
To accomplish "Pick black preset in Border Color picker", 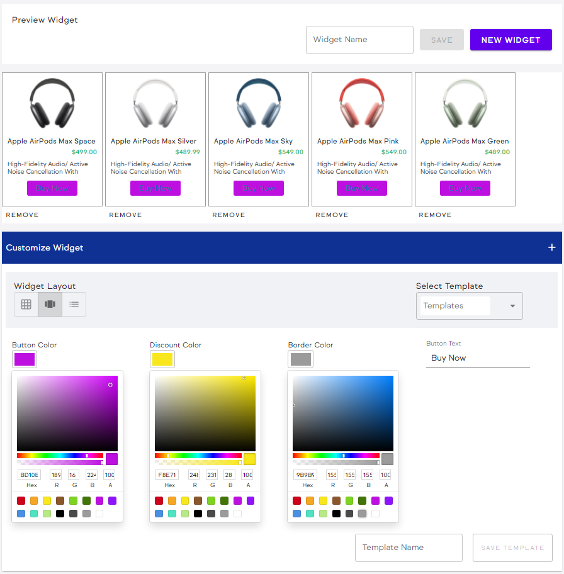I will pyautogui.click(x=336, y=514).
